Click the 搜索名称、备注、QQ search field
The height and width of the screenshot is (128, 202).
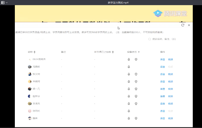162,39
